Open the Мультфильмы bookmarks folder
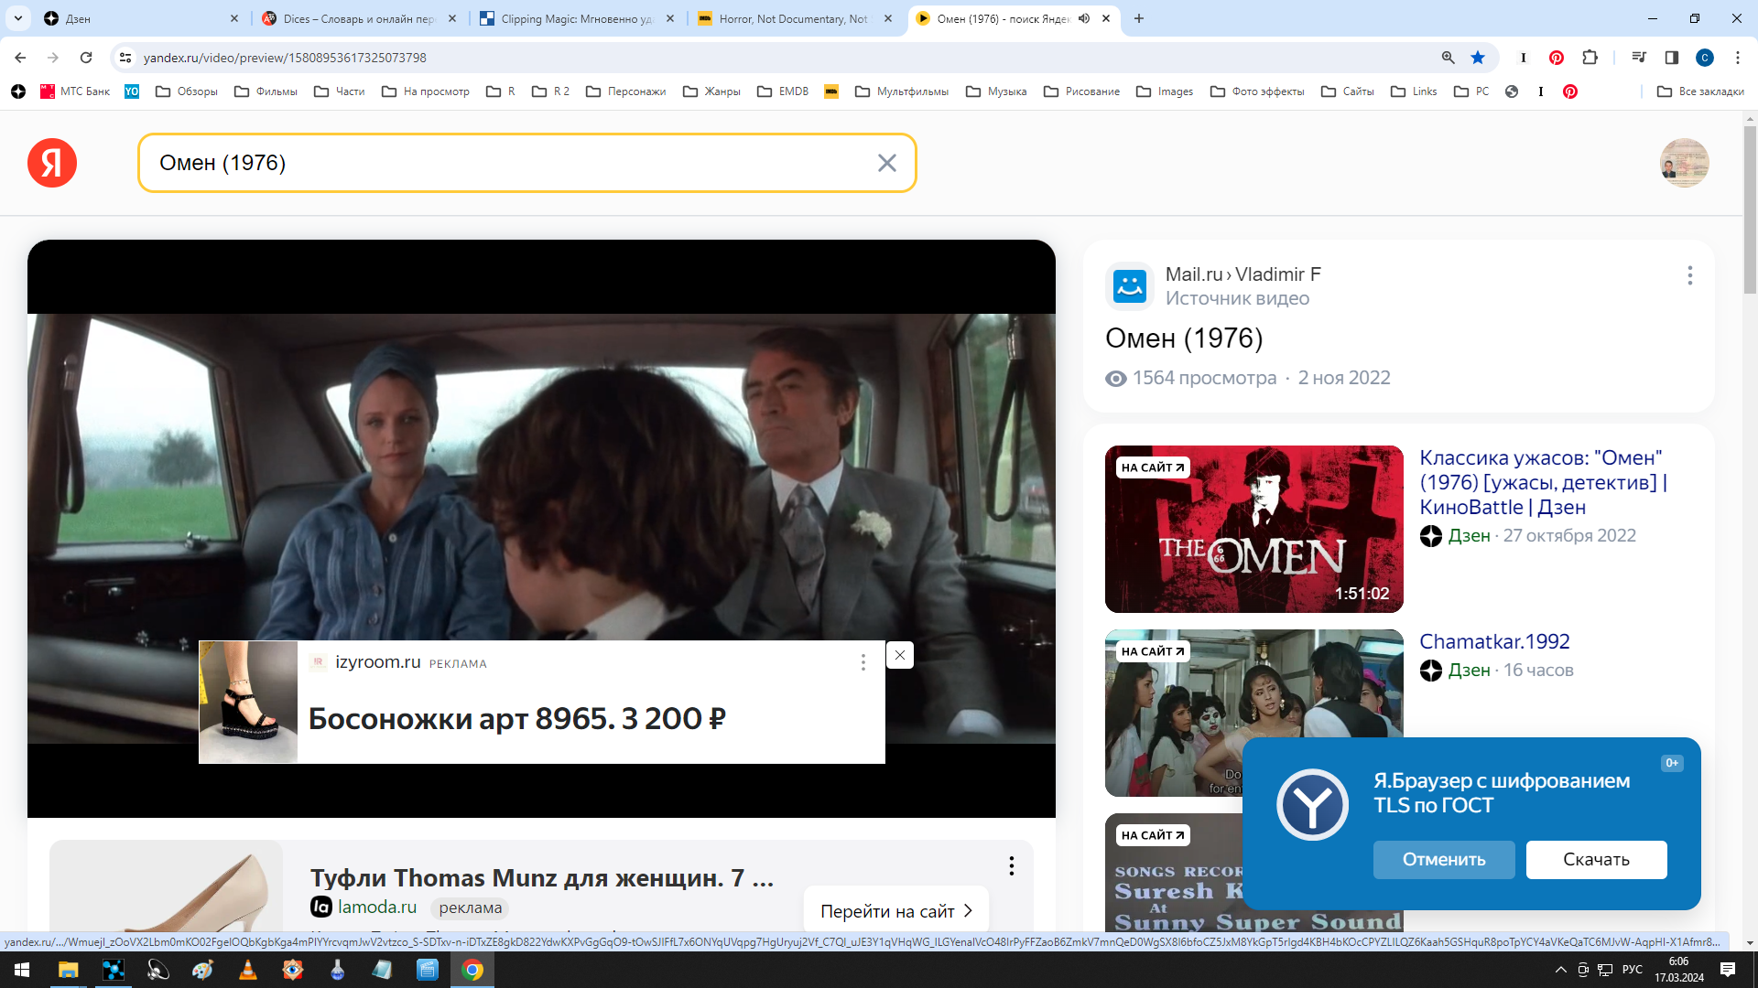 click(902, 91)
